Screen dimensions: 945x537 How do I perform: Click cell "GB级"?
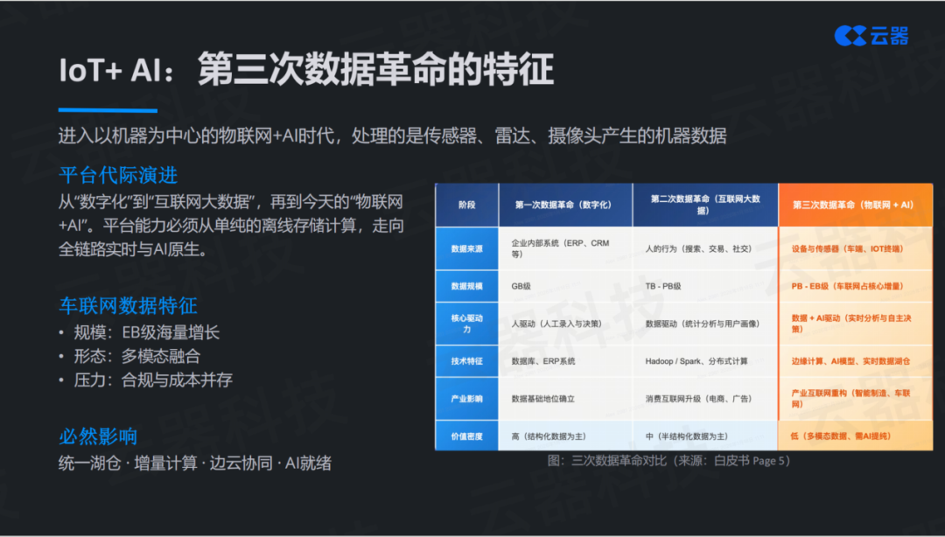pyautogui.click(x=565, y=286)
